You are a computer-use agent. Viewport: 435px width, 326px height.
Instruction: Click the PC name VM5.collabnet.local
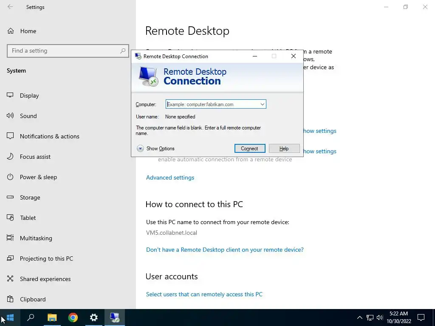tap(172, 233)
